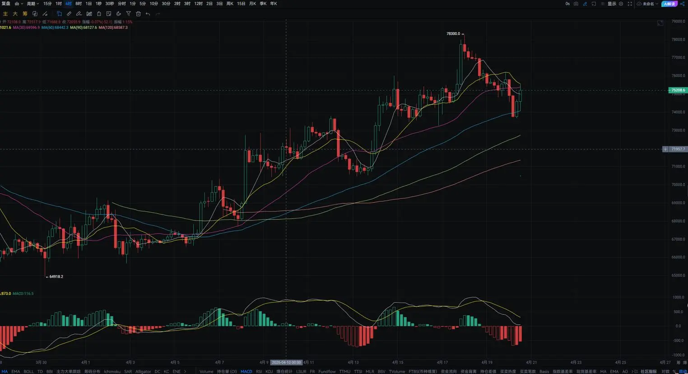The width and height of the screenshot is (688, 374).
Task: Click the cloud save icon
Action: 639,4
